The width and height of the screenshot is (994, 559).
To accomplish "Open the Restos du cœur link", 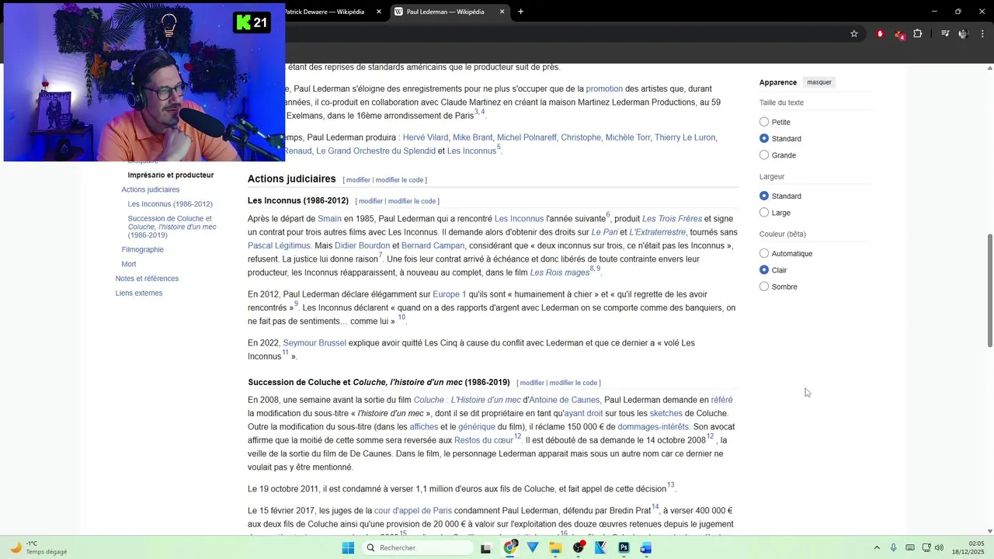I will [x=484, y=440].
